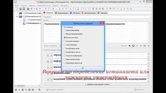Add a picture with plus icon

click(x=129, y=46)
